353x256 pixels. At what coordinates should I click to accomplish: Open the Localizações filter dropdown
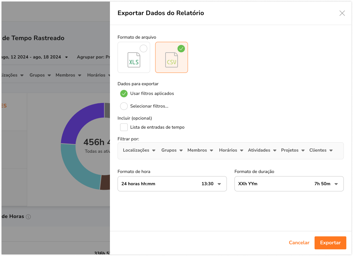click(x=139, y=150)
